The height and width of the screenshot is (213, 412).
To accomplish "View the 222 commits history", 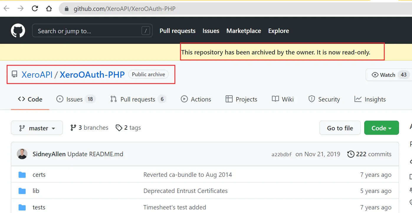I will pos(370,154).
